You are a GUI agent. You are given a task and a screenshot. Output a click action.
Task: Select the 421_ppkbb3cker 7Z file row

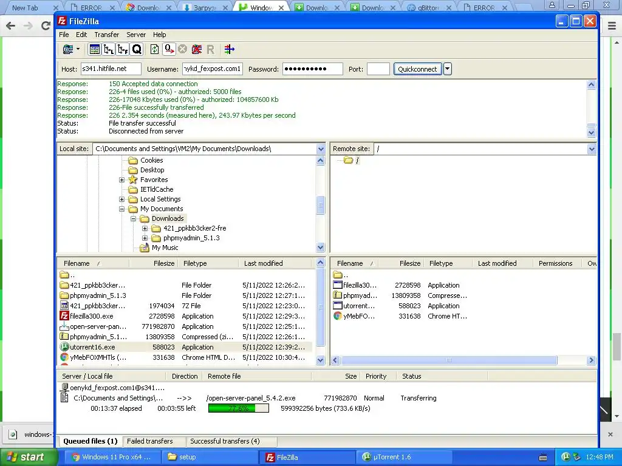[x=185, y=306]
